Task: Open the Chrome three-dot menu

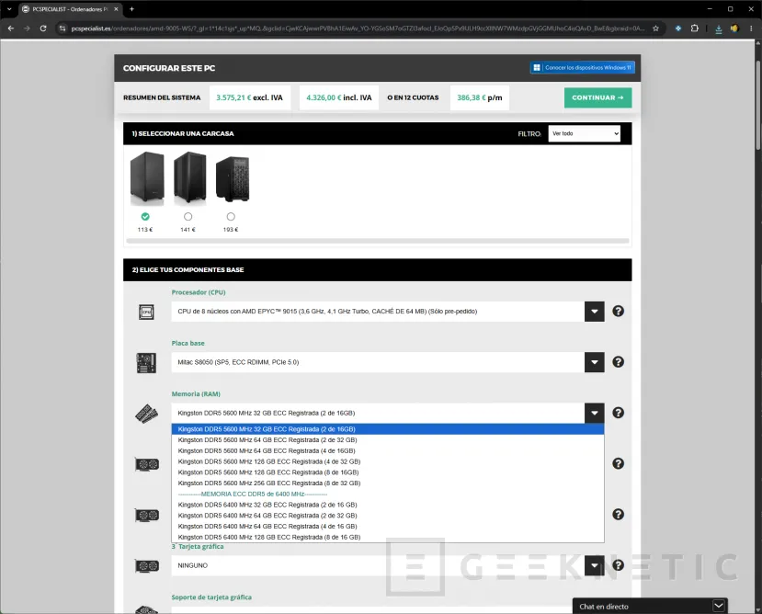Action: click(751, 28)
